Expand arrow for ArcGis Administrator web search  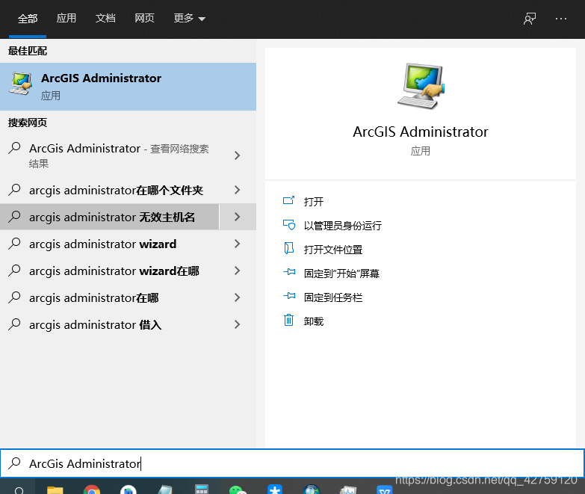pyautogui.click(x=238, y=155)
